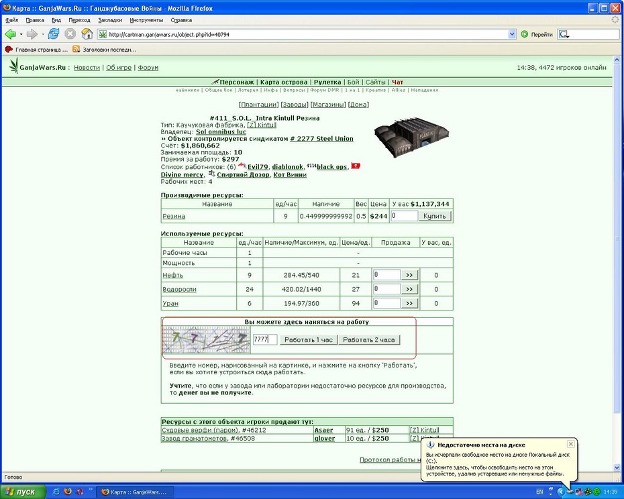Click the vertical scrollbar down arrow
This screenshot has width=624, height=499.
click(x=617, y=467)
